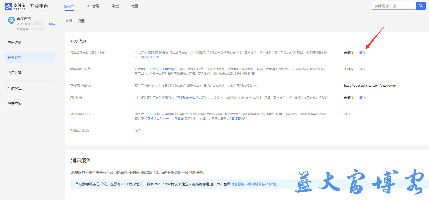Click the 支付宝网关地址 row label
This screenshot has width=429, height=200.
pyautogui.click(x=81, y=86)
